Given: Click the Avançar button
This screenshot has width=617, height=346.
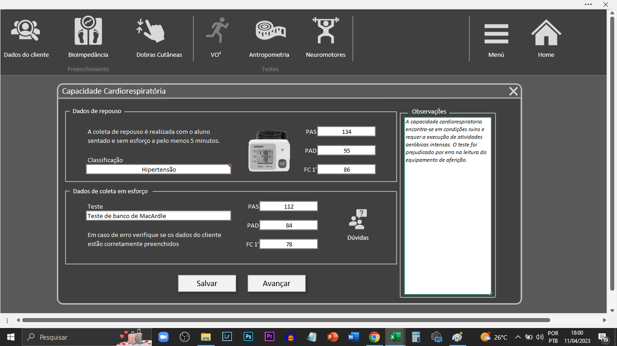Looking at the screenshot, I should [x=276, y=283].
